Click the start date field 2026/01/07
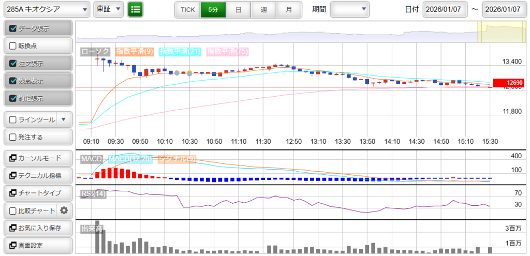 (445, 9)
